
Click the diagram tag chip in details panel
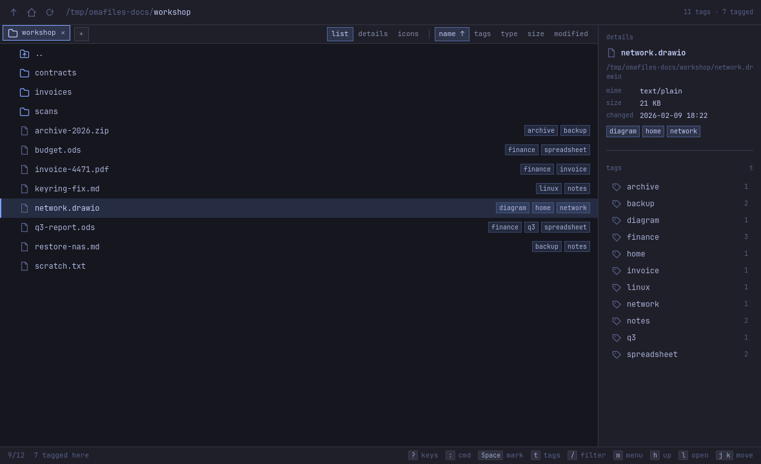point(623,131)
